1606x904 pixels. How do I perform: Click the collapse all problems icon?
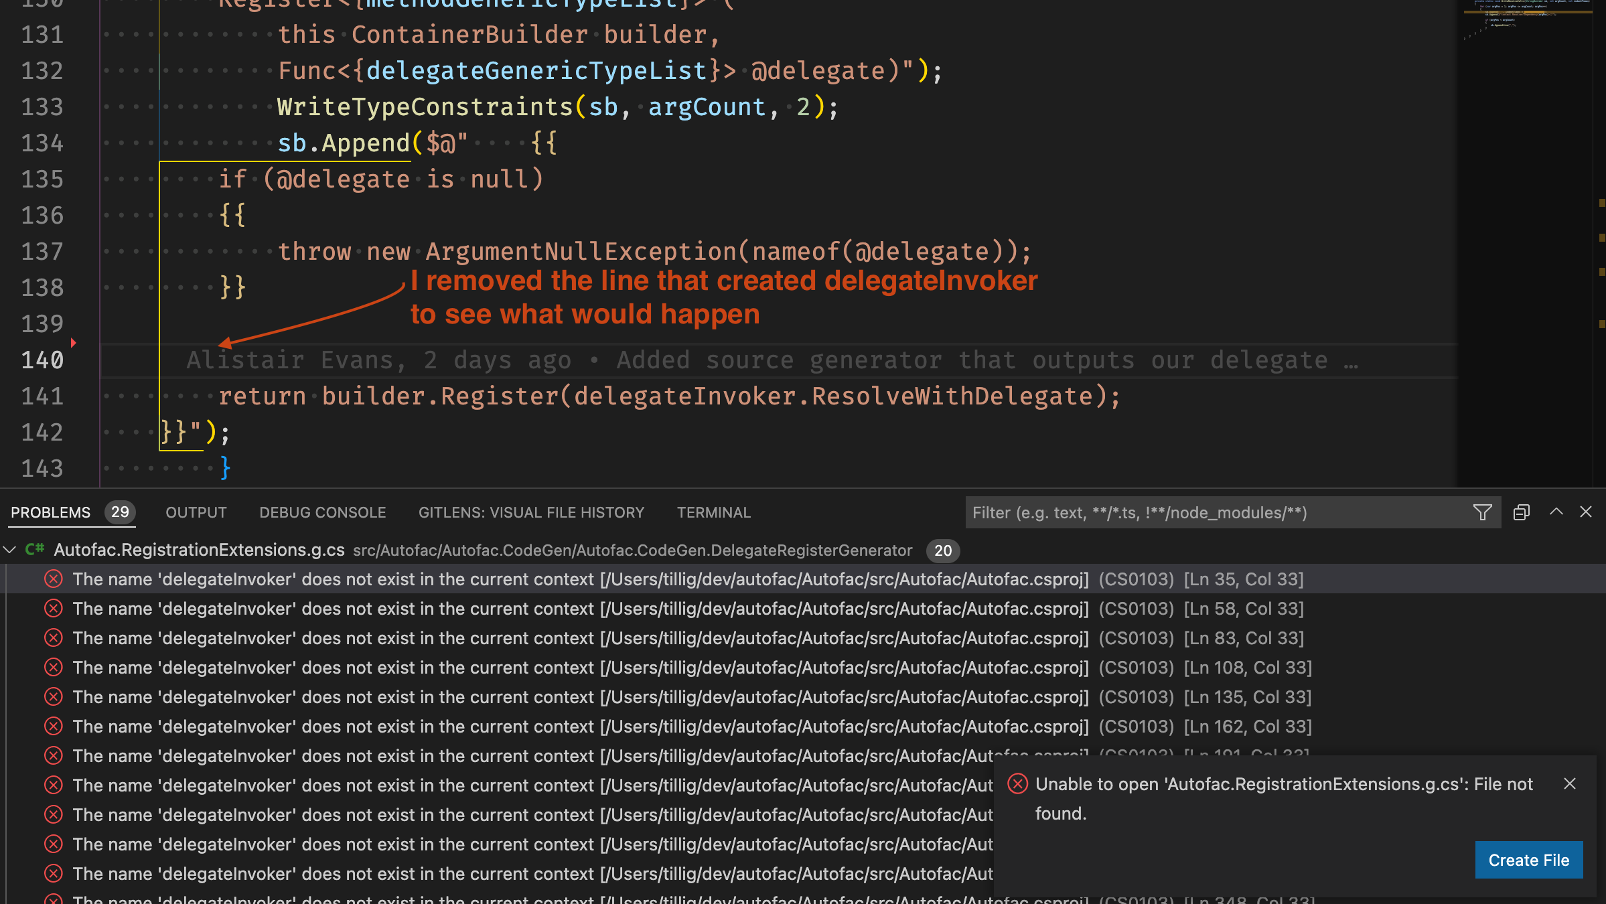coord(1521,512)
